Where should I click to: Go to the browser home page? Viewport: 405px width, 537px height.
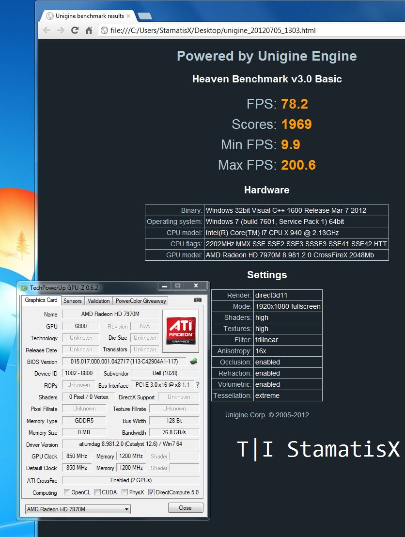(x=89, y=31)
